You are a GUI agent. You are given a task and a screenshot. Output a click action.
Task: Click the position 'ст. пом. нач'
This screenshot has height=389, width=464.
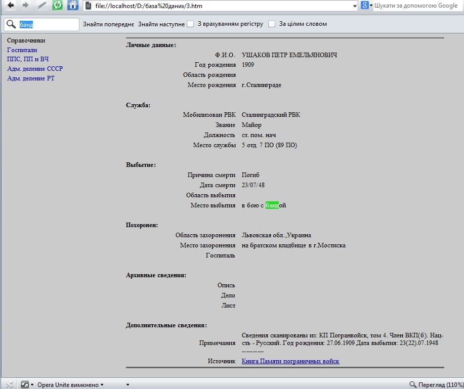pos(259,135)
